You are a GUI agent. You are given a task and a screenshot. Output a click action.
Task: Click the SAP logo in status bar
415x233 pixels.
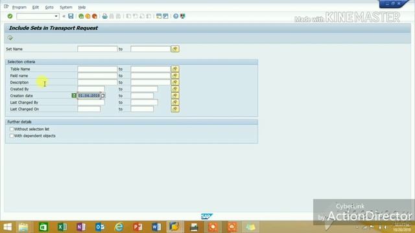click(x=206, y=217)
